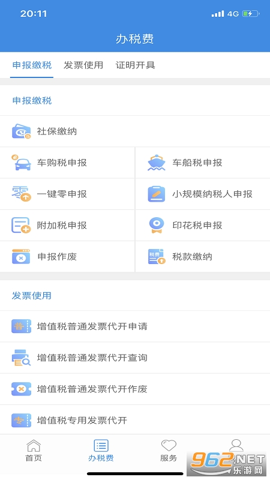Select 增值税普通发票代开申请
Viewport: 270px width, 480px height.
[x=135, y=326]
